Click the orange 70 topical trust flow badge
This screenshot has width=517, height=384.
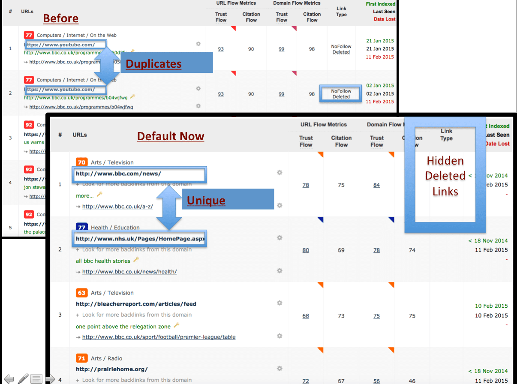81,162
